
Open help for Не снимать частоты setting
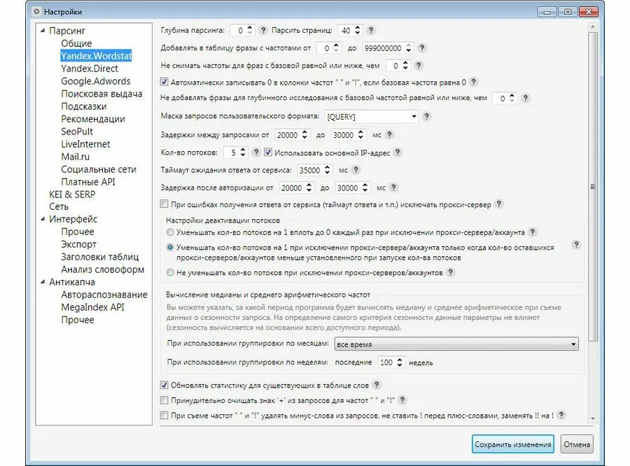[x=419, y=65]
